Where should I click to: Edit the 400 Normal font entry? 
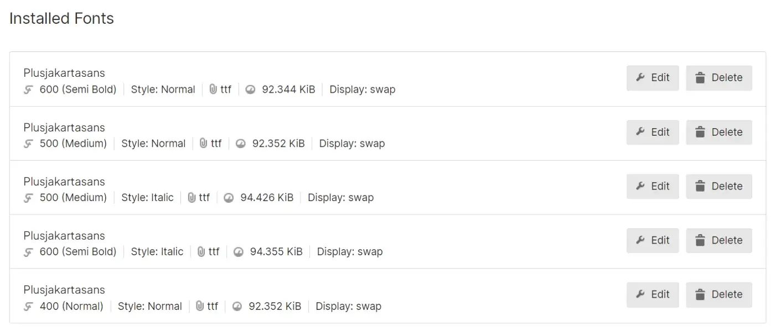pyautogui.click(x=653, y=294)
